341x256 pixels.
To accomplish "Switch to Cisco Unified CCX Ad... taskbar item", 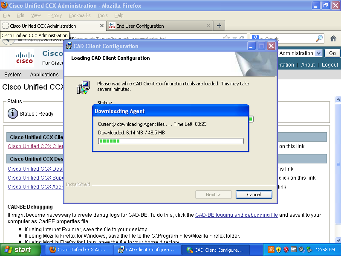I will point(79,250).
